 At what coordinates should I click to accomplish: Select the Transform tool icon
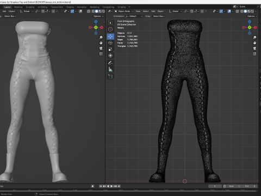pyautogui.click(x=110, y=56)
